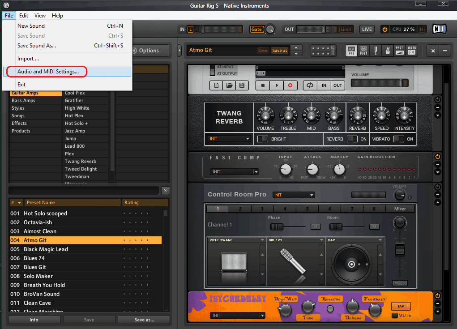Click the Psychedelay TAP button

(401, 306)
